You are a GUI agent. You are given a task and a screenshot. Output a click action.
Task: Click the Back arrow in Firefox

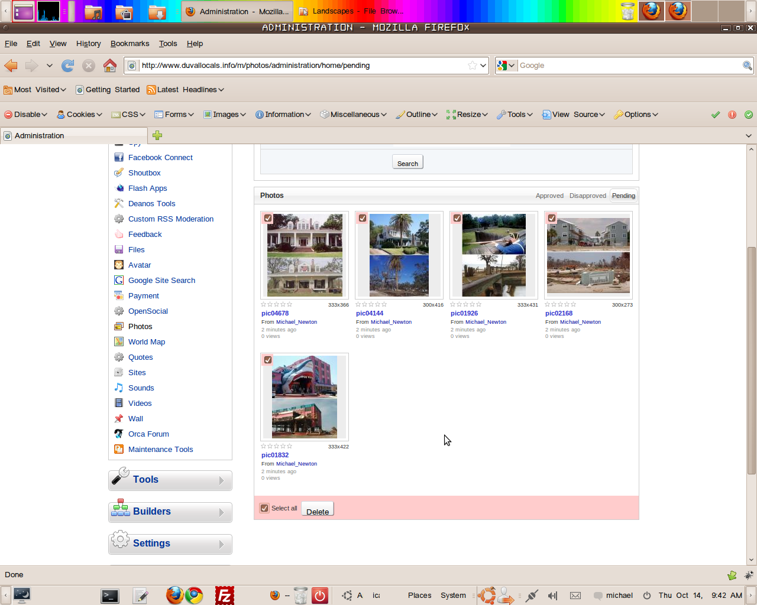click(11, 66)
